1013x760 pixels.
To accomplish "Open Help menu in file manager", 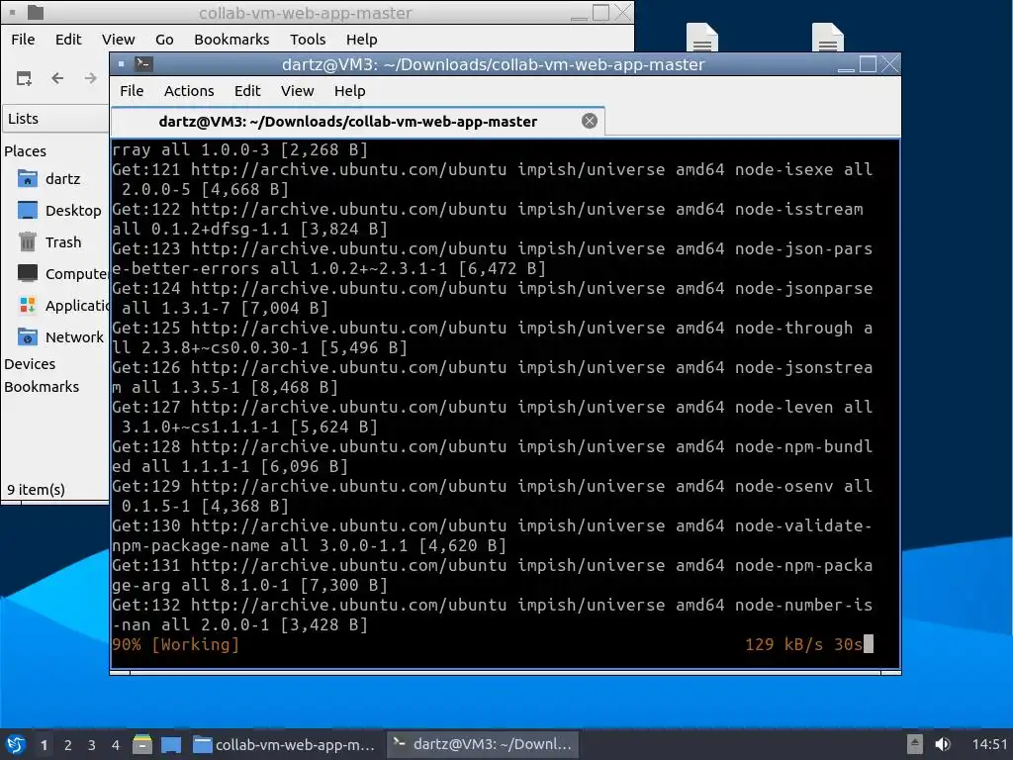I will (362, 40).
